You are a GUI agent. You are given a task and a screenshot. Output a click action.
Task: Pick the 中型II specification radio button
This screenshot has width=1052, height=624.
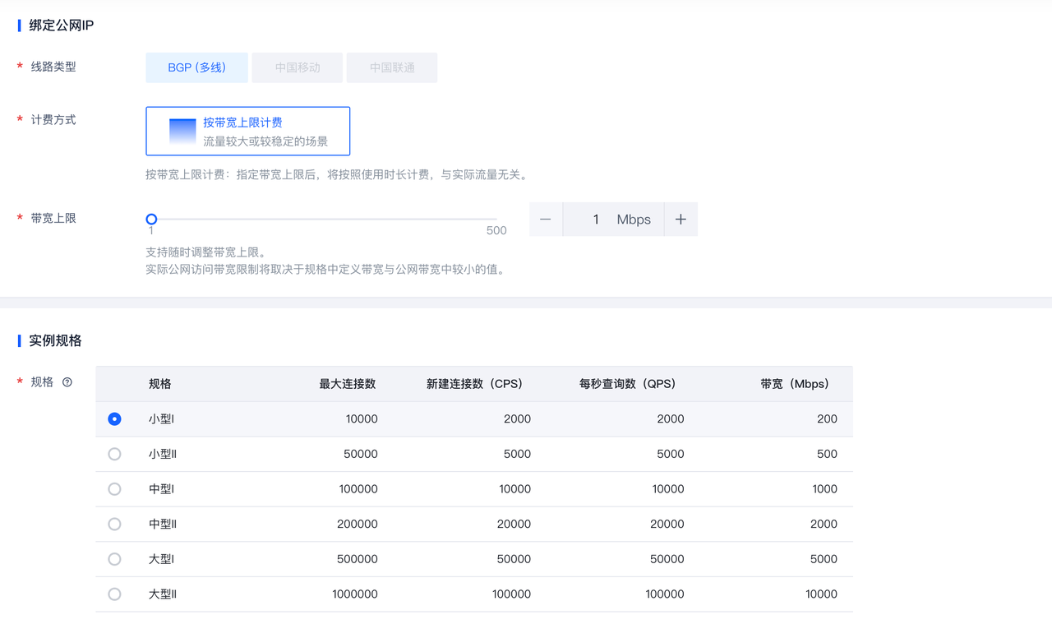click(x=115, y=524)
